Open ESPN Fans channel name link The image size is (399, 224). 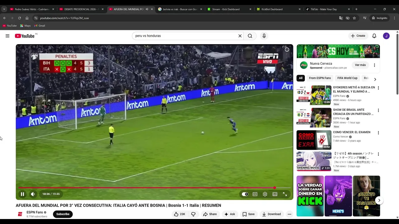tap(35, 212)
